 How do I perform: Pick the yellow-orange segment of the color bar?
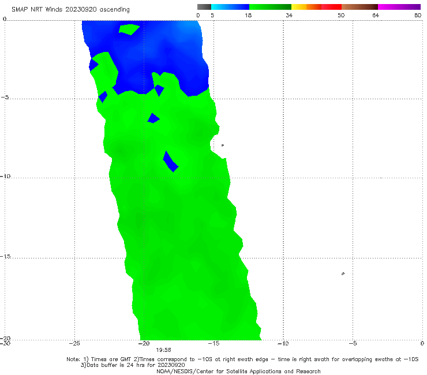(306, 7)
